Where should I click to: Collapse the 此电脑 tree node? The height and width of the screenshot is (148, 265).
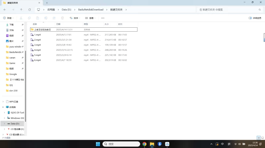(x=4, y=107)
